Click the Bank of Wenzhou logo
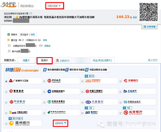 [19, 123]
